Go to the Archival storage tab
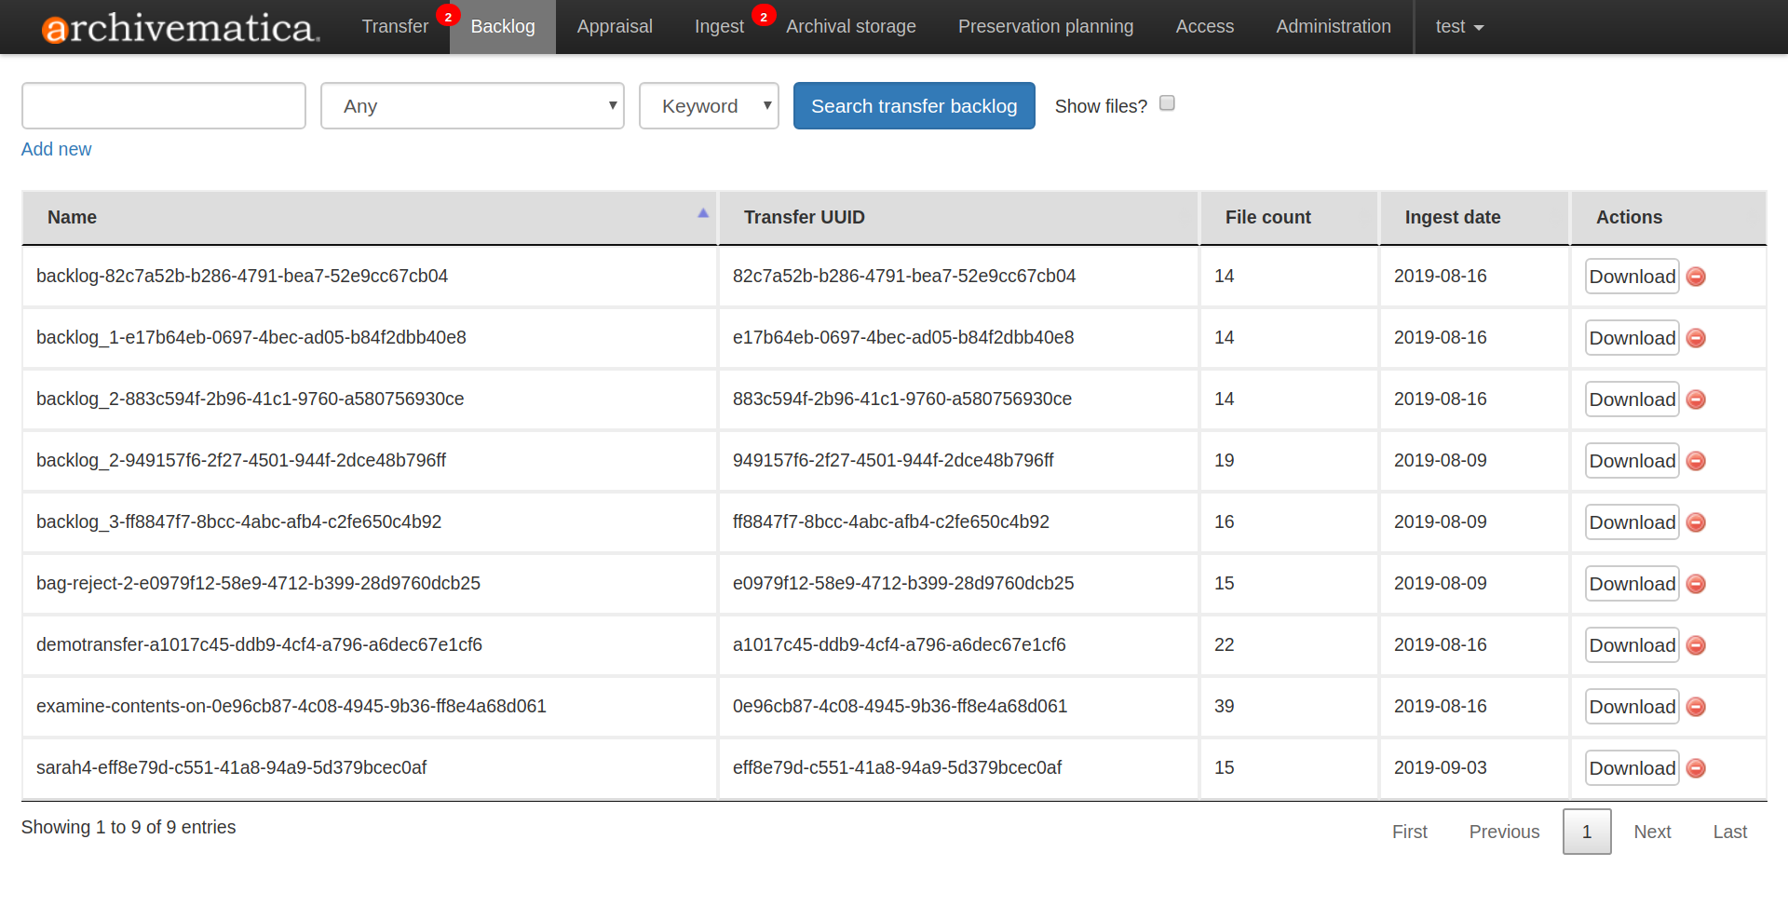 (850, 27)
